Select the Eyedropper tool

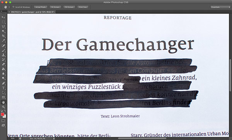(x=3, y=40)
